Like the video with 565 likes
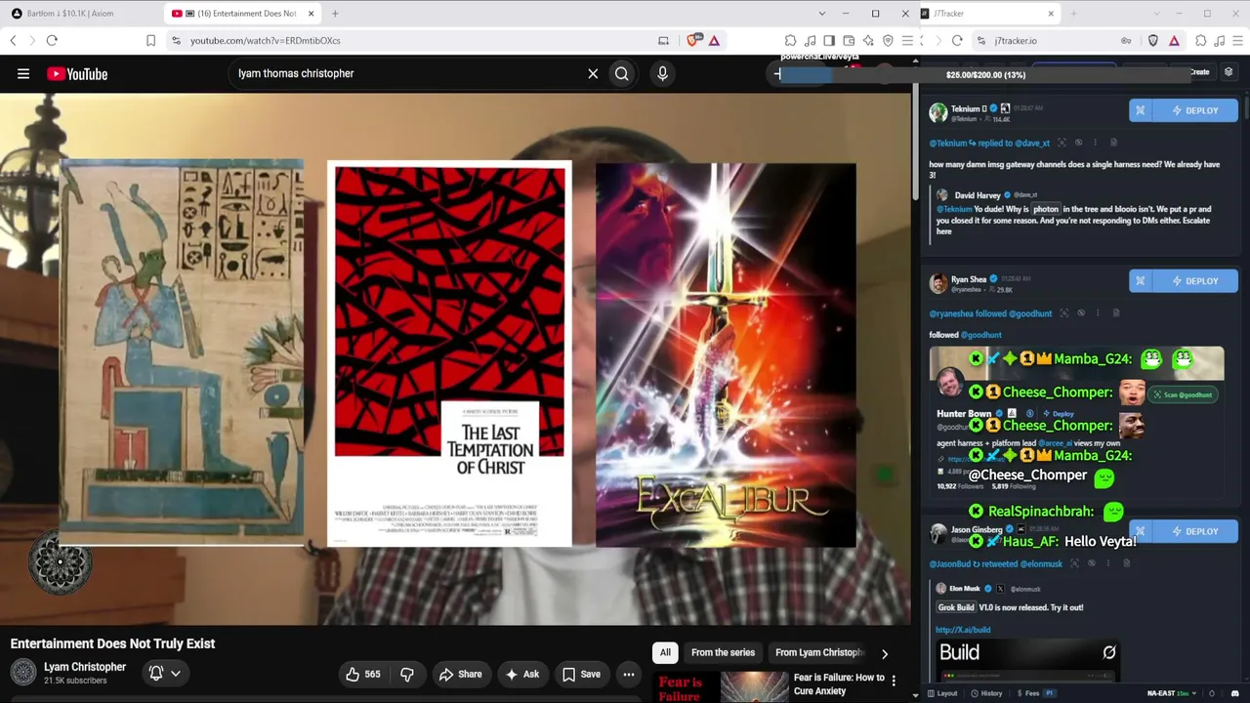The height and width of the screenshot is (703, 1250). pos(362,674)
